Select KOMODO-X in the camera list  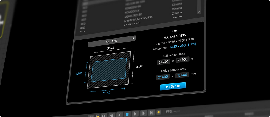tap(132, 12)
